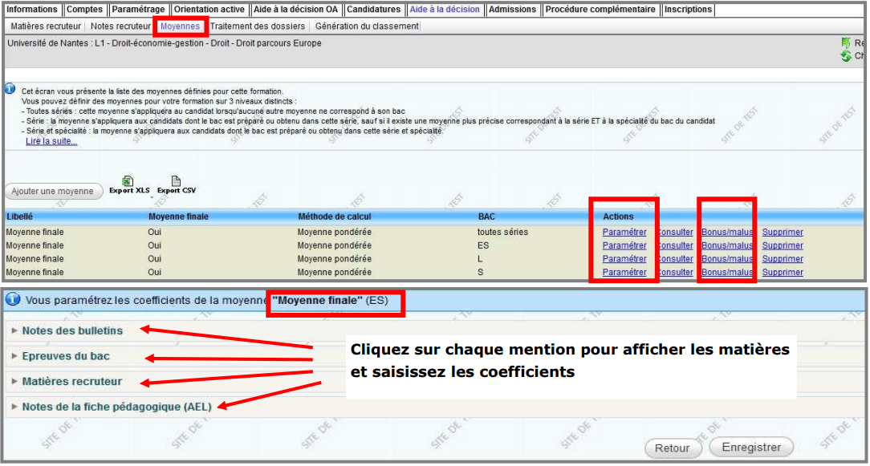870x466 pixels.
Task: Click the Export XLS spreadsheet icon
Action: point(128,181)
